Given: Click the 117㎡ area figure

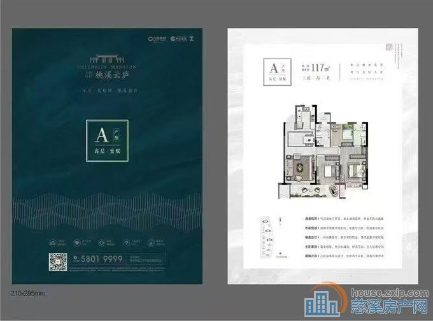Looking at the screenshot, I should click(321, 68).
